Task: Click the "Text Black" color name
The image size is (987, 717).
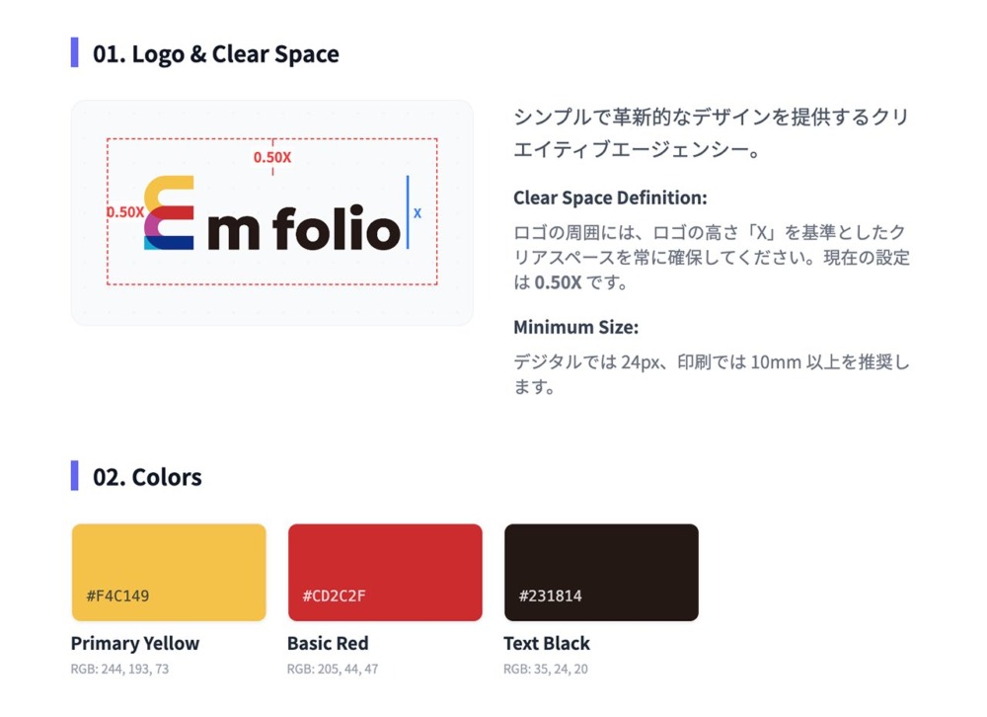Action: pyautogui.click(x=547, y=643)
